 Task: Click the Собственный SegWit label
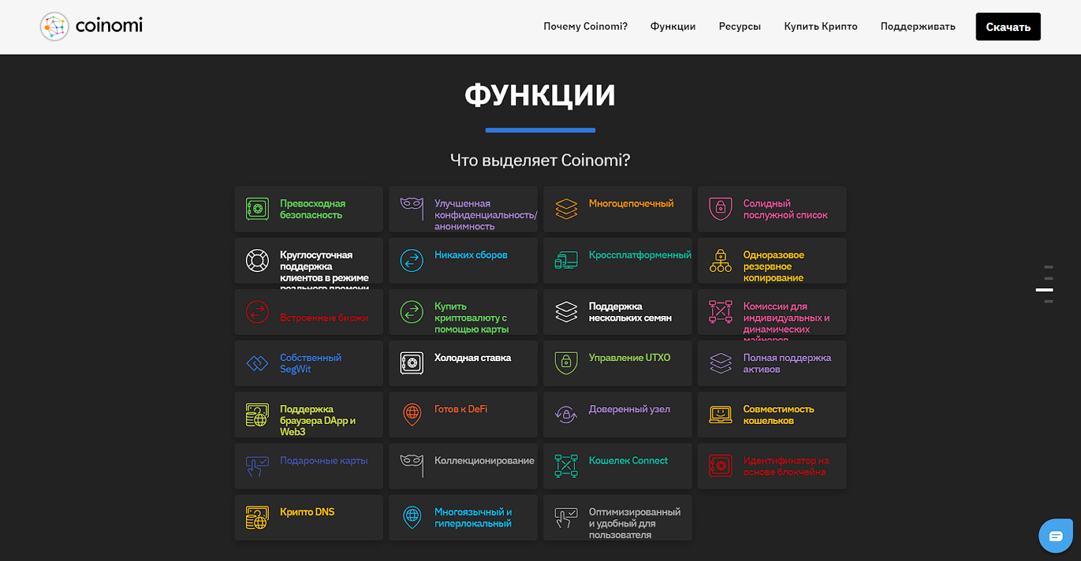pyautogui.click(x=311, y=363)
